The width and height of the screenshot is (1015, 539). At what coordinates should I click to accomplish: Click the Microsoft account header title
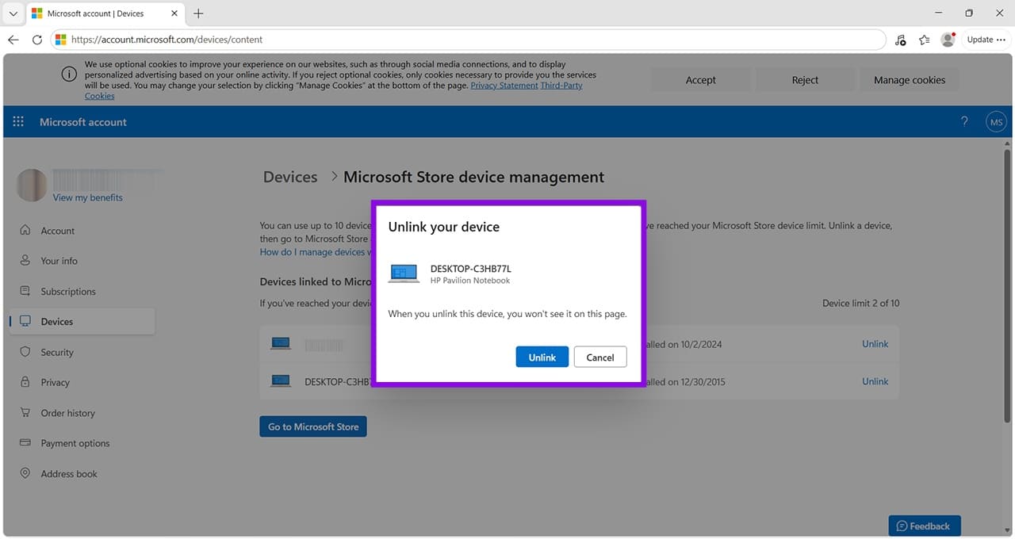pos(83,122)
